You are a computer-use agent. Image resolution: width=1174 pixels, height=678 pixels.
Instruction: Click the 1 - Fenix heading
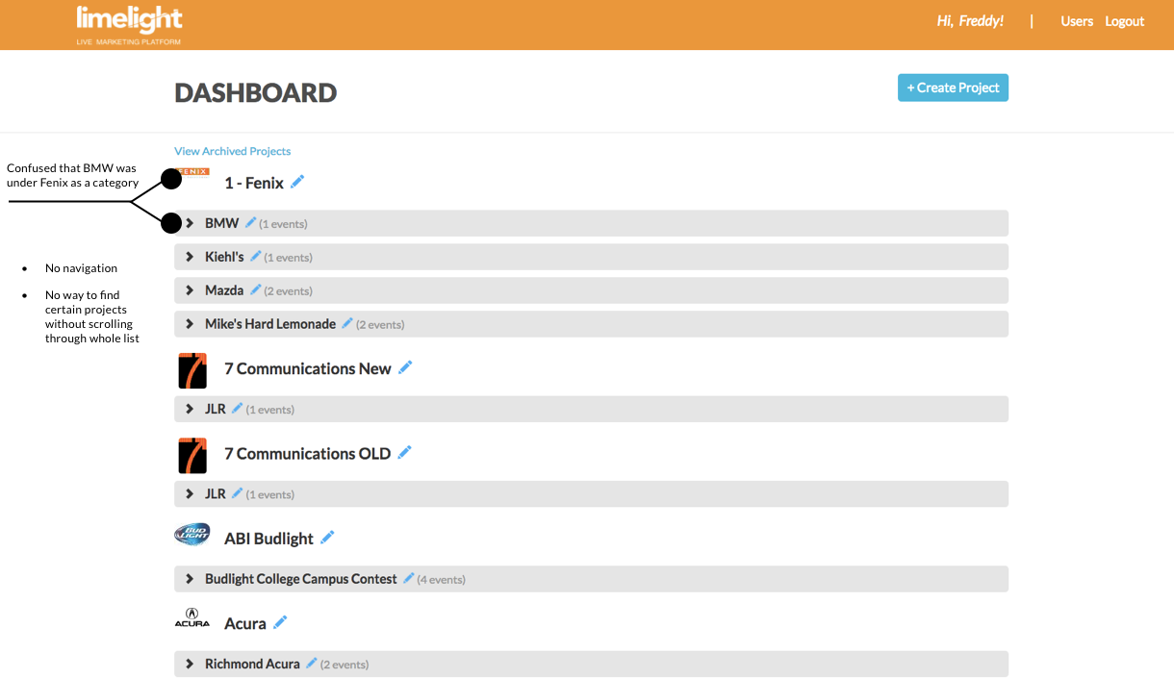(254, 183)
